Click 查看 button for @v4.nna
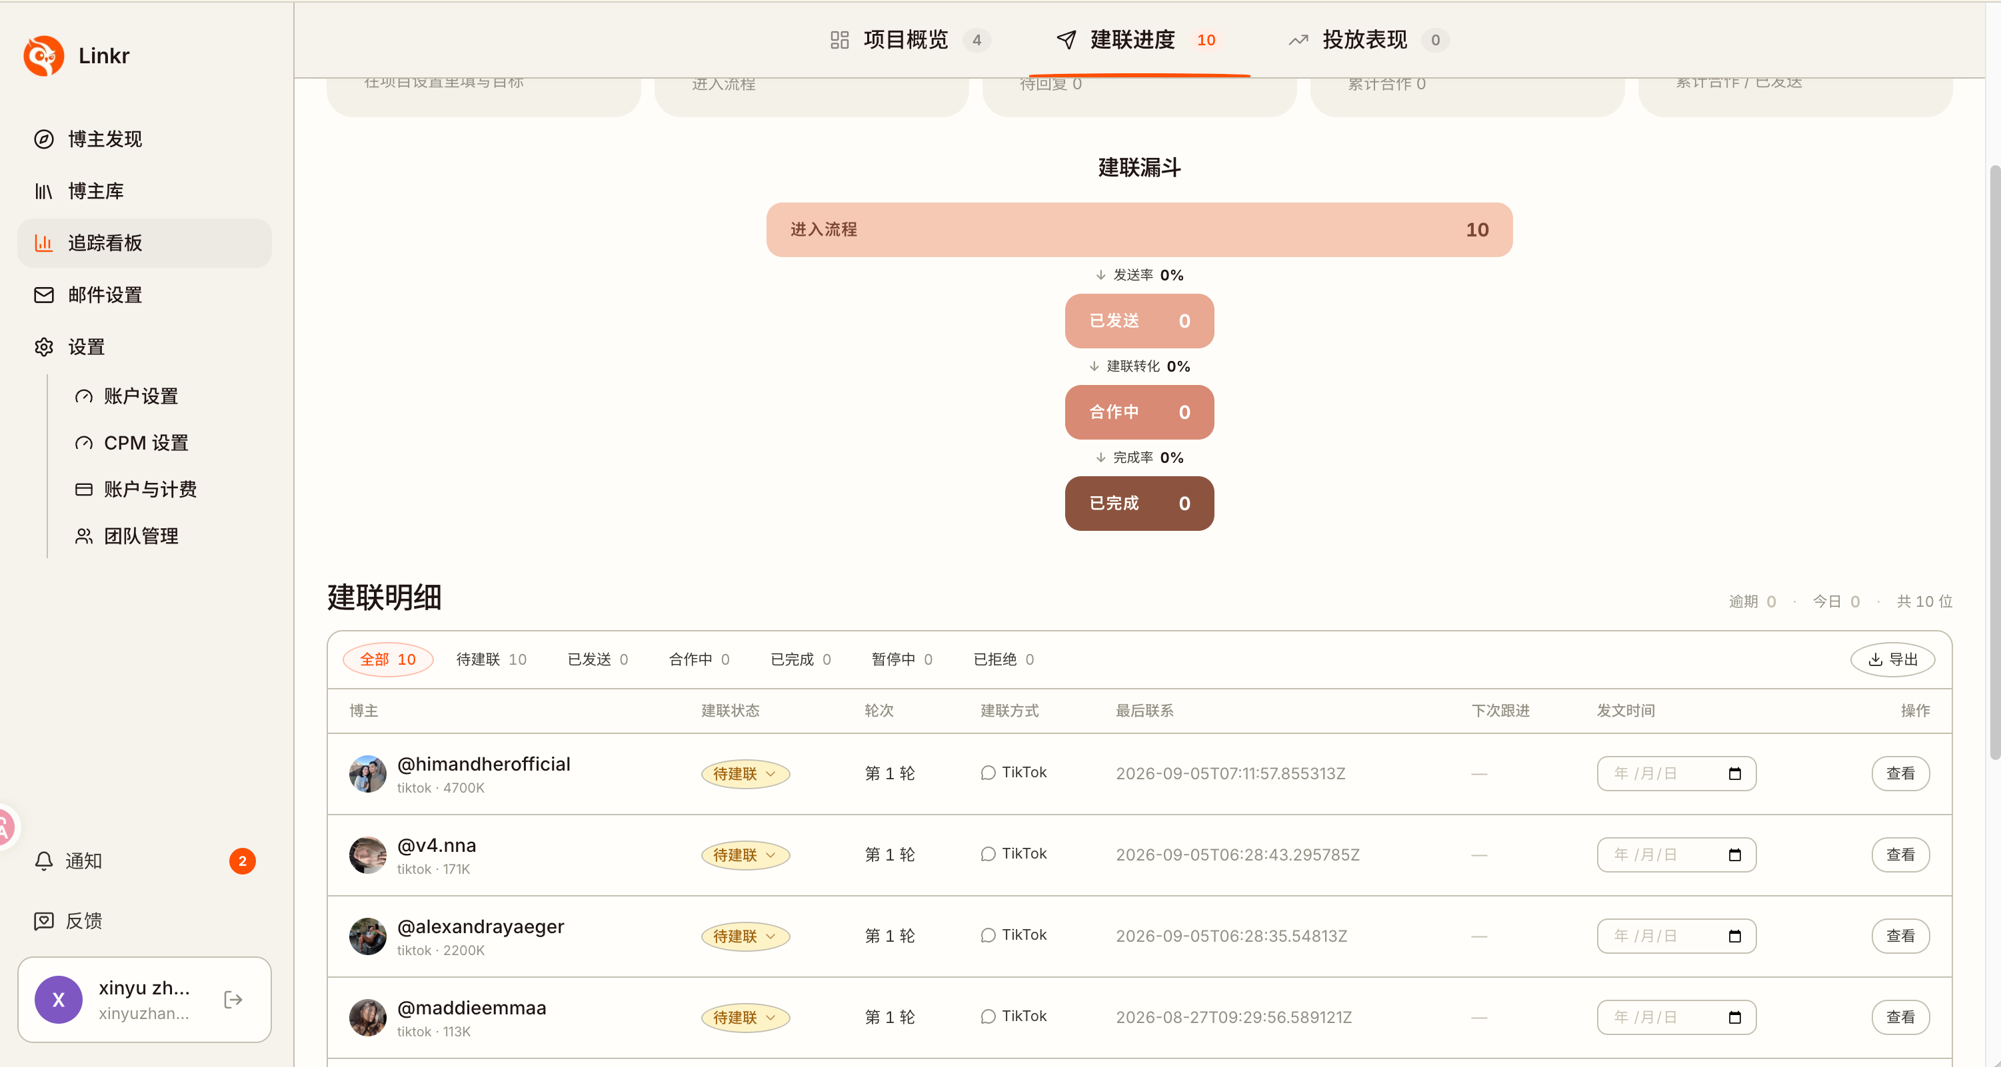The image size is (2001, 1067). coord(1900,855)
